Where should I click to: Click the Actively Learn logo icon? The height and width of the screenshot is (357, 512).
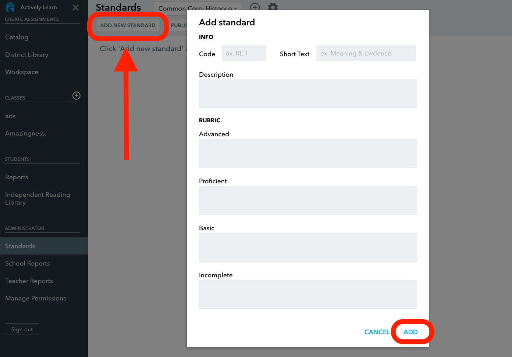[x=10, y=7]
